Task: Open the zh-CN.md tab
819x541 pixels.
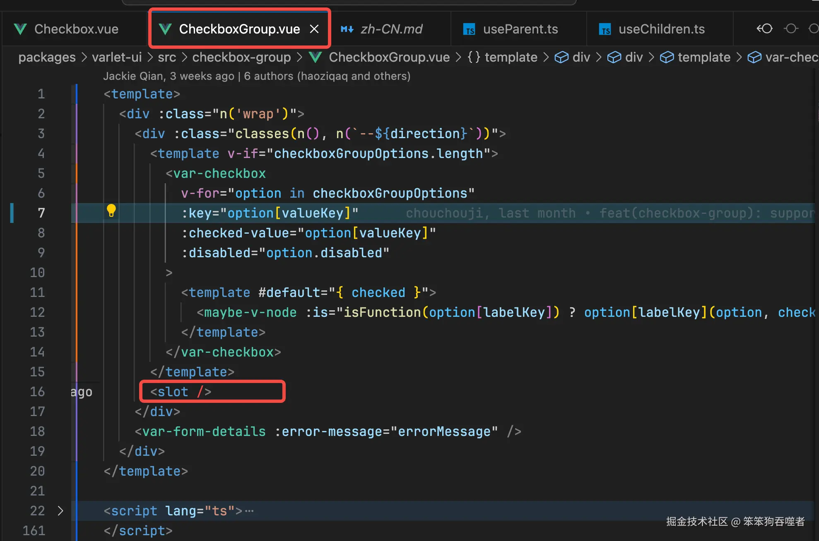Action: point(391,29)
